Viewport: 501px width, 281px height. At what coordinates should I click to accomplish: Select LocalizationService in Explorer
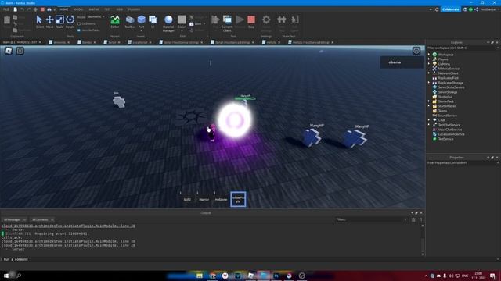click(x=451, y=134)
